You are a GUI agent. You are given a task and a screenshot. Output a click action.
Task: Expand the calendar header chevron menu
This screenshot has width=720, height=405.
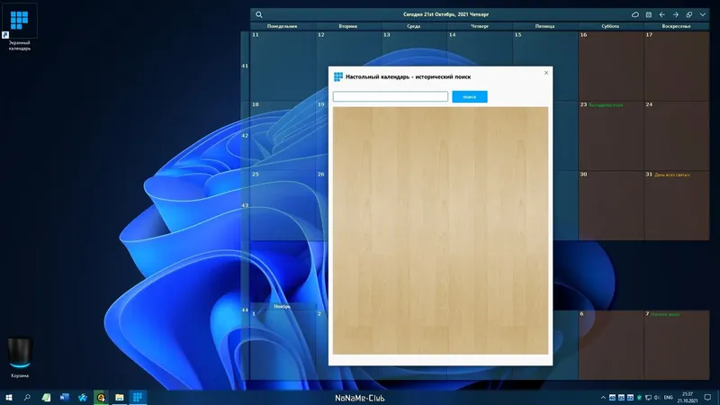[703, 14]
